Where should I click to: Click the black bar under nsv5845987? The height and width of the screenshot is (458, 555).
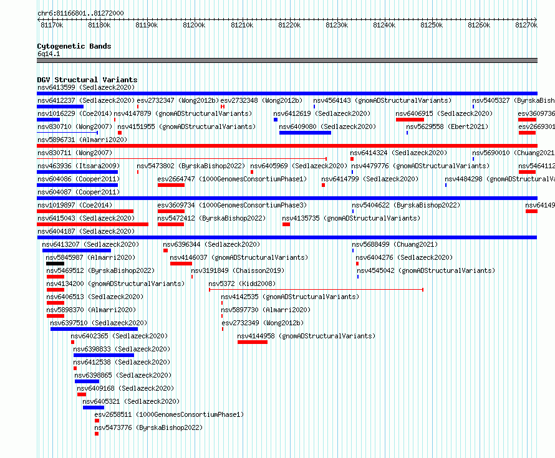tap(55, 264)
